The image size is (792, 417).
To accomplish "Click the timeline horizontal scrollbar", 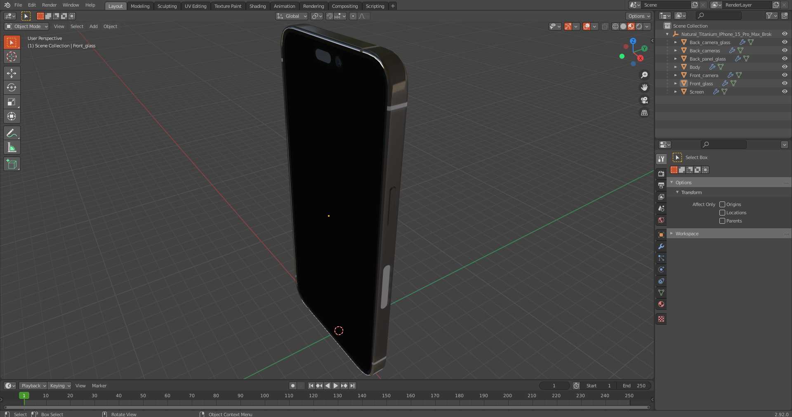I will pyautogui.click(x=326, y=408).
